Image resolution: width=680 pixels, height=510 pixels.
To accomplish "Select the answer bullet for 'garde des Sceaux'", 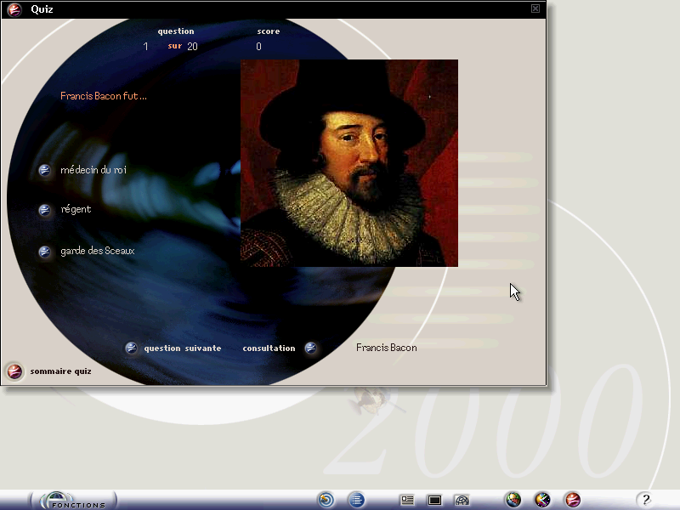I will pos(45,252).
